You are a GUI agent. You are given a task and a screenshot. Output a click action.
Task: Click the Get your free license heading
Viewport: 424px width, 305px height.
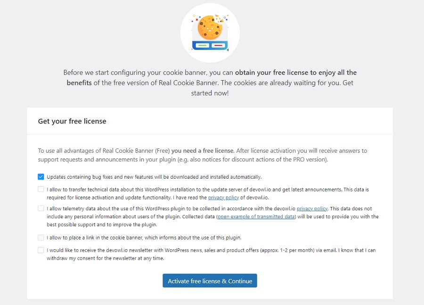pyautogui.click(x=72, y=121)
